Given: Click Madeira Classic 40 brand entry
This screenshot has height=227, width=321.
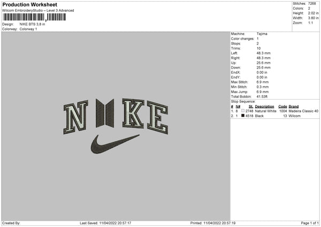Looking at the screenshot, I should [x=303, y=111].
